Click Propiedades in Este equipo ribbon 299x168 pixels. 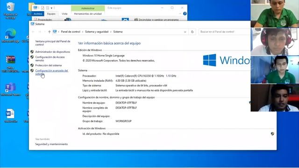click(43, 20)
